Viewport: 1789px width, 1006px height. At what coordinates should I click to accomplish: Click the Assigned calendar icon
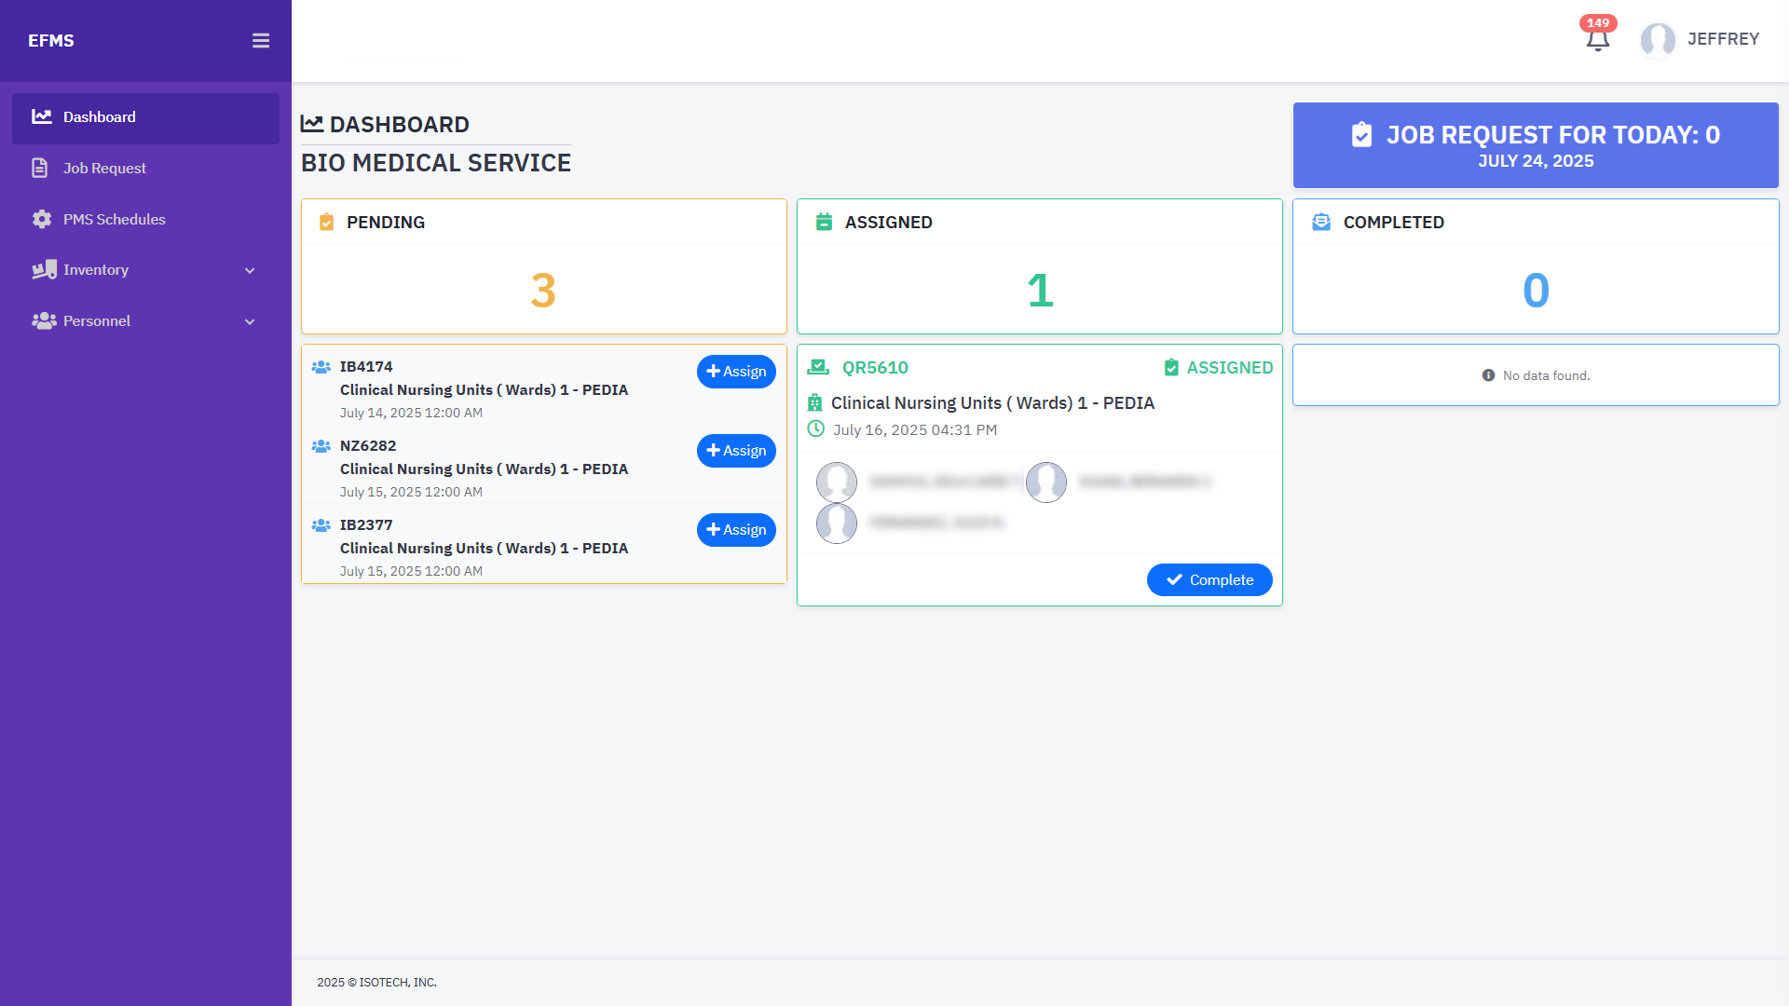click(824, 223)
